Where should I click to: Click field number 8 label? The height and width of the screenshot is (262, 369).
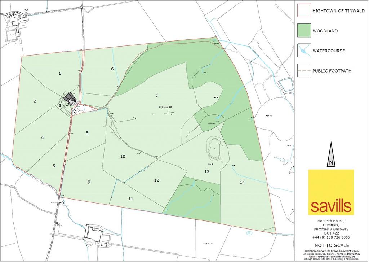(x=87, y=133)
